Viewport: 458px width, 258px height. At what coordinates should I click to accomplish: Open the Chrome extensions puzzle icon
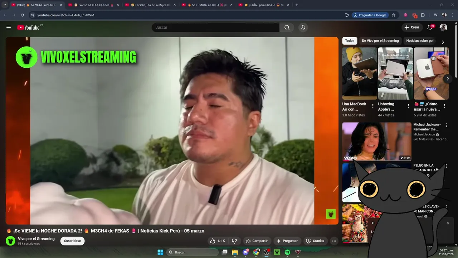423,15
